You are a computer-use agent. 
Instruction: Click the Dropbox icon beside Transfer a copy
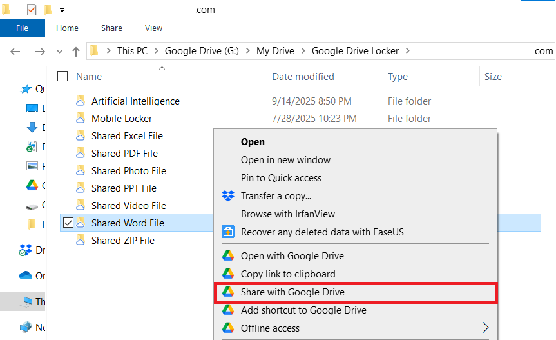(227, 195)
